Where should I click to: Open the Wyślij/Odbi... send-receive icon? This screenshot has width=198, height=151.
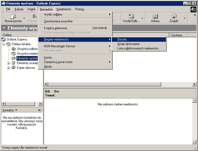click(131, 16)
